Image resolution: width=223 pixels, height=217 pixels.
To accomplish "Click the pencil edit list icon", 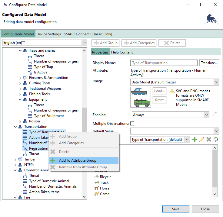I will (x=202, y=139).
